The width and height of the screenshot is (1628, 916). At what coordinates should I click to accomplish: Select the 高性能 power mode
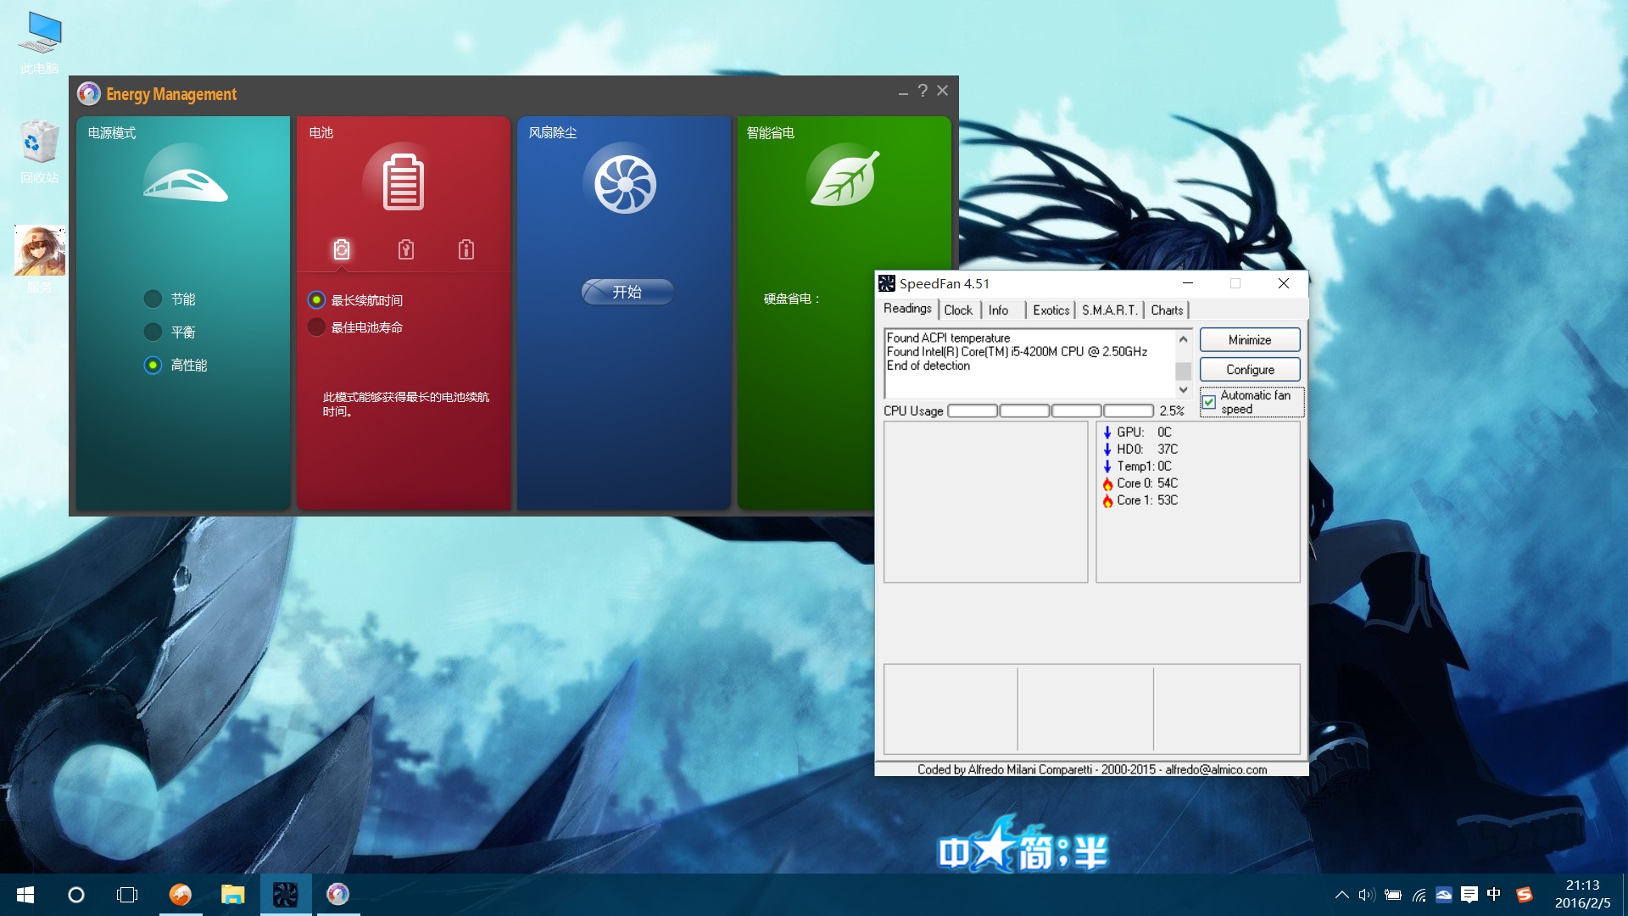click(x=153, y=365)
